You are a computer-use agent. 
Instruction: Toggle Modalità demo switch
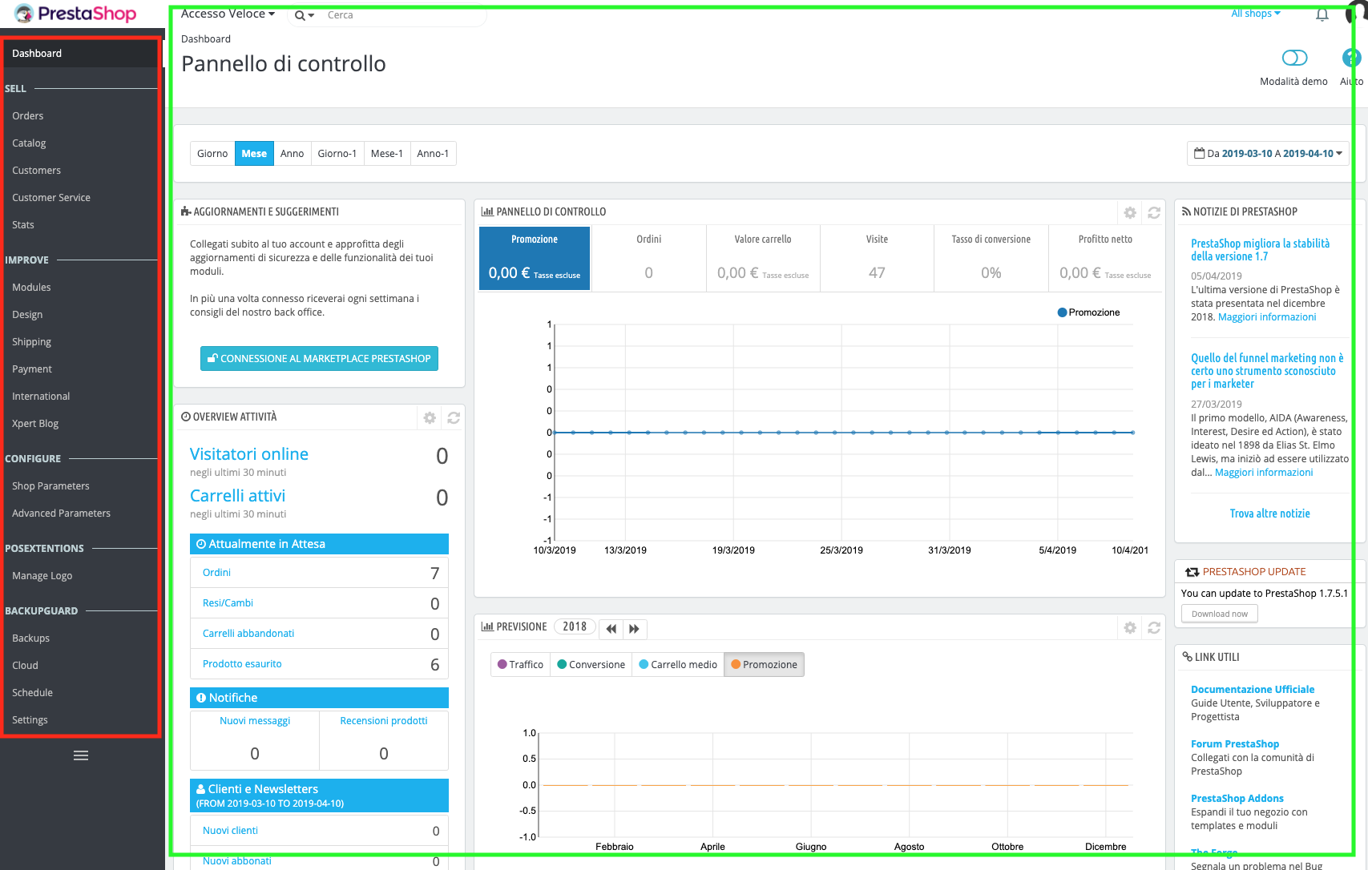point(1295,58)
